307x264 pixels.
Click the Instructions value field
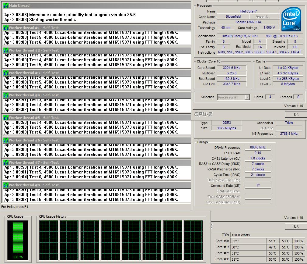(x=260, y=52)
